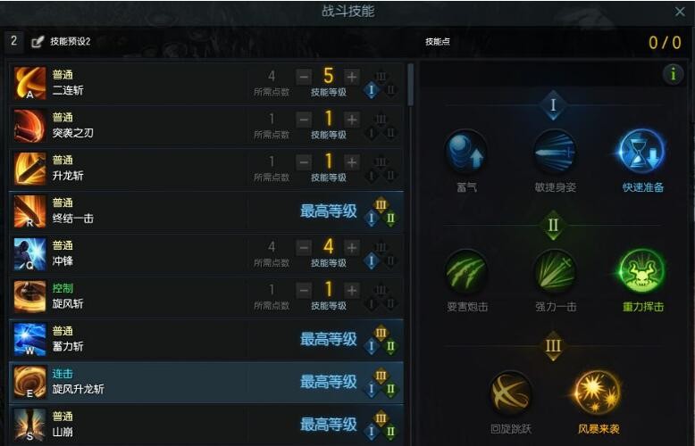The width and height of the screenshot is (695, 446).
Task: Click the skill list scrollbar
Action: 410,84
